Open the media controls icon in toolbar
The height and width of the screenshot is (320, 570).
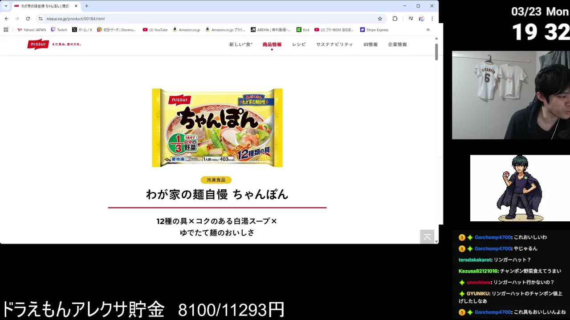point(411,19)
